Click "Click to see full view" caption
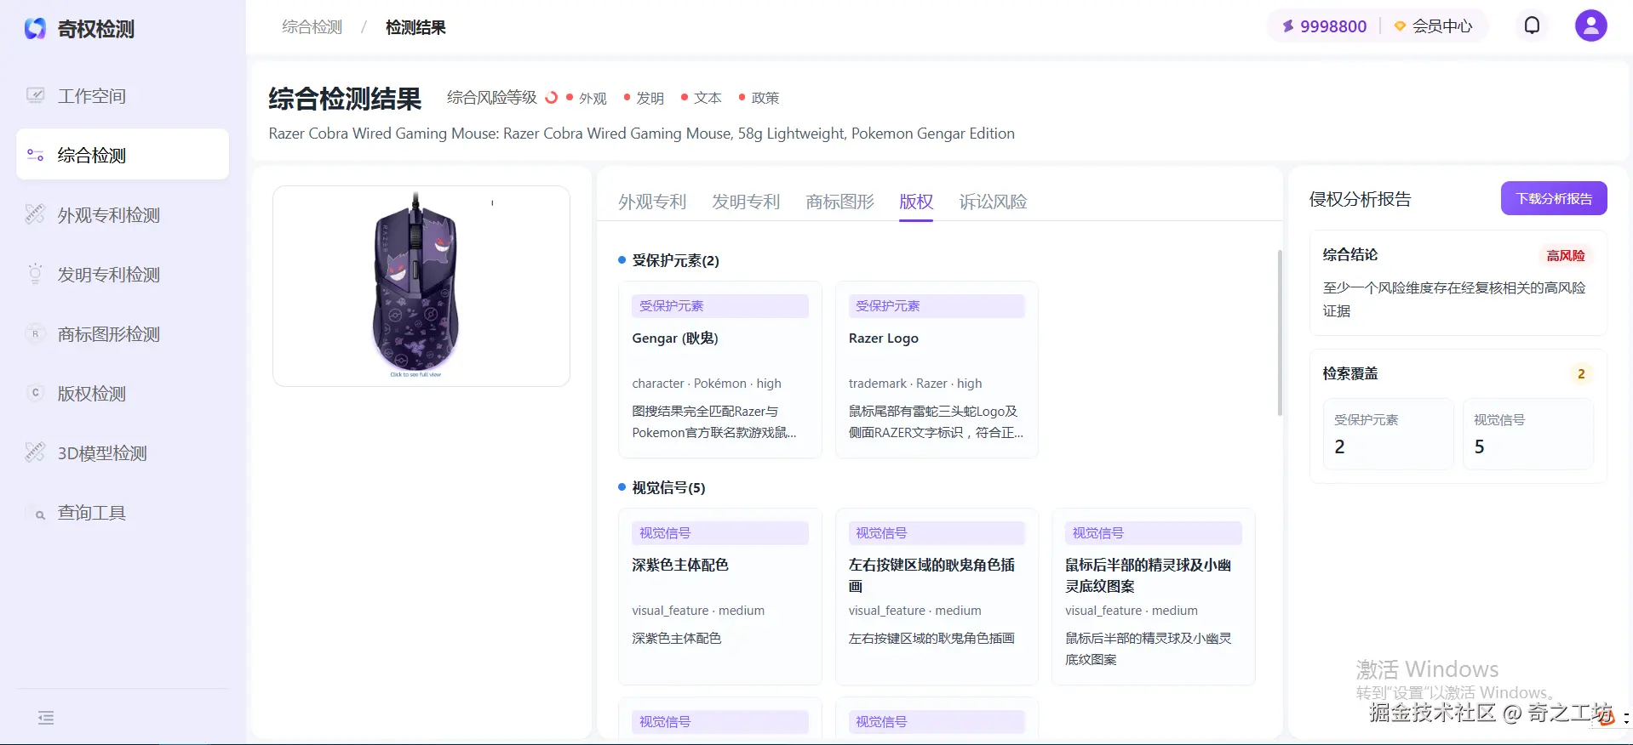 415,374
